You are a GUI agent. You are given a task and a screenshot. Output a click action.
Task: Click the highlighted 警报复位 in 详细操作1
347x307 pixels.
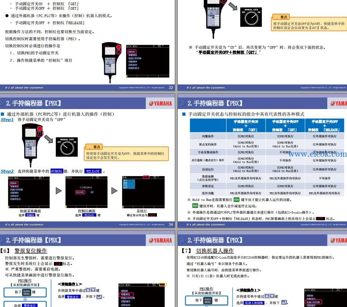73,297
